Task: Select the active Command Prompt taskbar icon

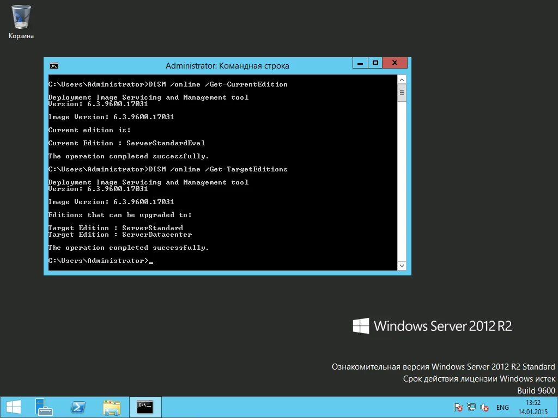Action: (x=145, y=407)
